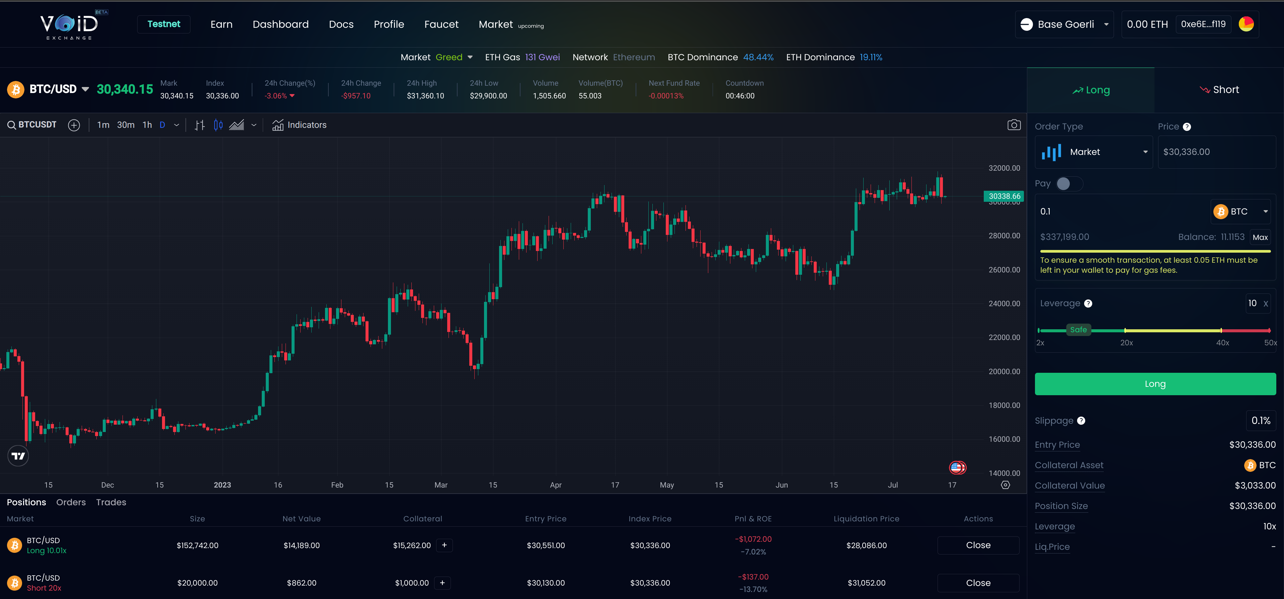Expand the 24h Change percent arrow
1284x599 pixels.
tap(292, 96)
